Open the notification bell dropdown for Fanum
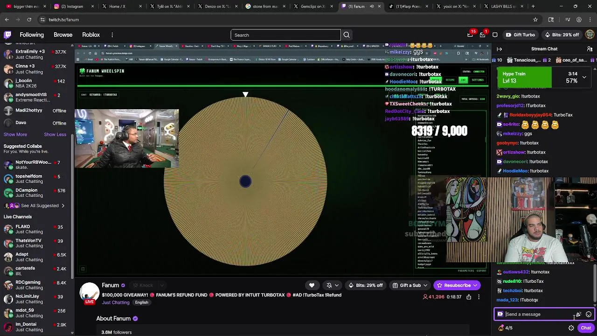The width and height of the screenshot is (597, 336). (x=332, y=285)
